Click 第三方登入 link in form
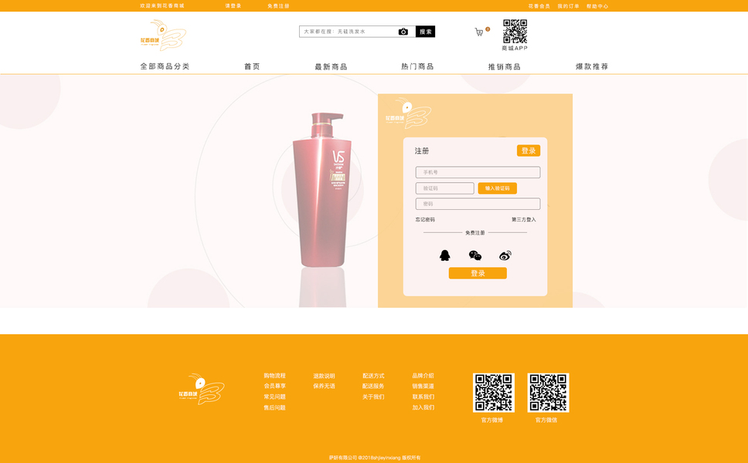The image size is (748, 463). pyautogui.click(x=524, y=220)
